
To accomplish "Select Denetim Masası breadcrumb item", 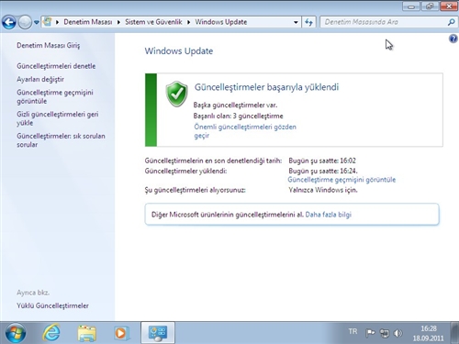I will pos(88,22).
